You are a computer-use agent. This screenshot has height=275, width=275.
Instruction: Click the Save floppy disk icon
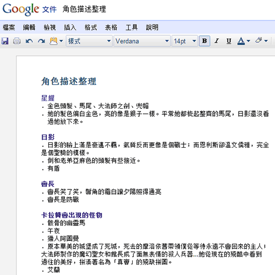pos(5,41)
